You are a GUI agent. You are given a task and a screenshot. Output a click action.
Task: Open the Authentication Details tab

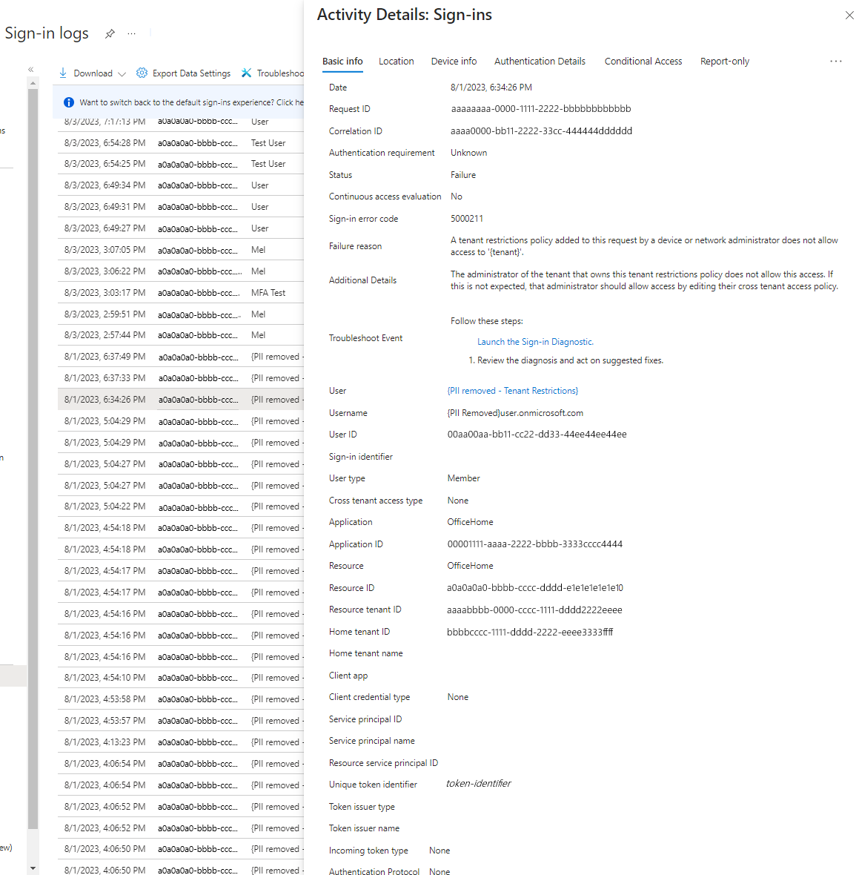540,62
